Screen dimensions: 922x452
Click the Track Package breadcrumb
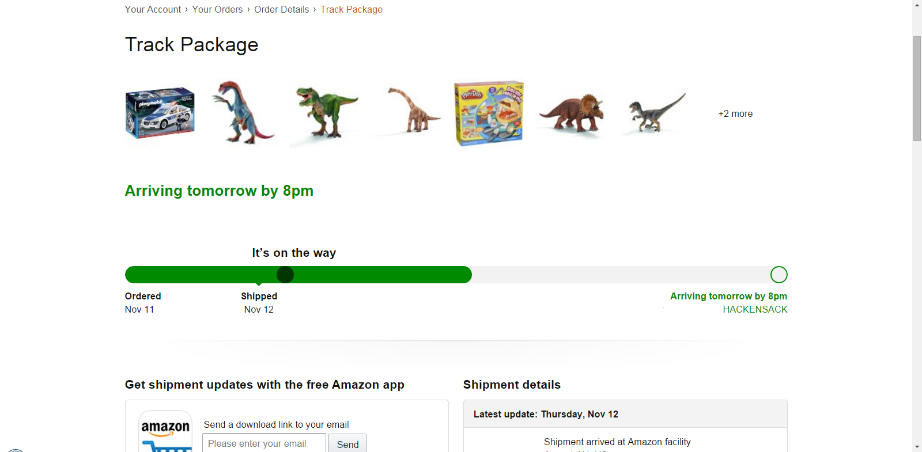tap(352, 9)
